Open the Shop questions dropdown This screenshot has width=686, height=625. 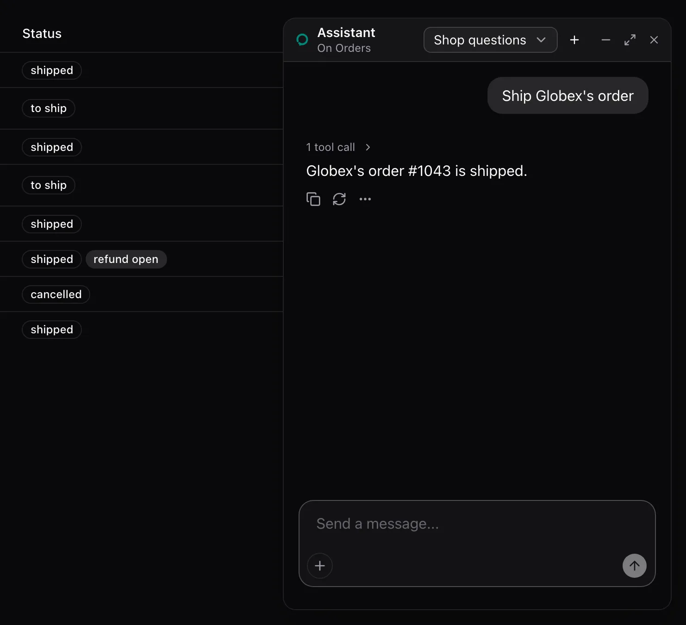(x=491, y=40)
